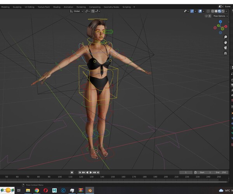Viewport: 233px width, 194px height.
Task: Toggle the viewport gizmos button
Action: coord(192,11)
